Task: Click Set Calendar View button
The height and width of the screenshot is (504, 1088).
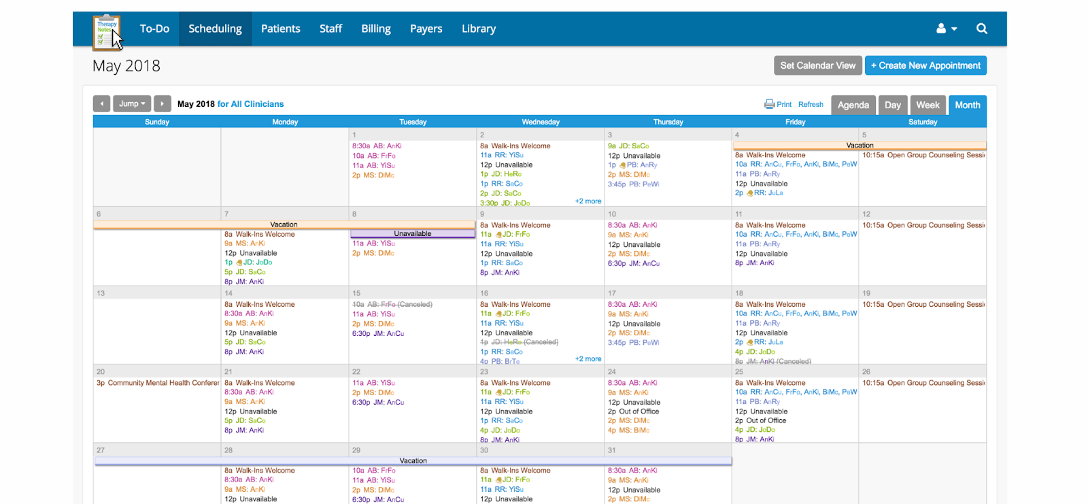Action: pyautogui.click(x=818, y=65)
